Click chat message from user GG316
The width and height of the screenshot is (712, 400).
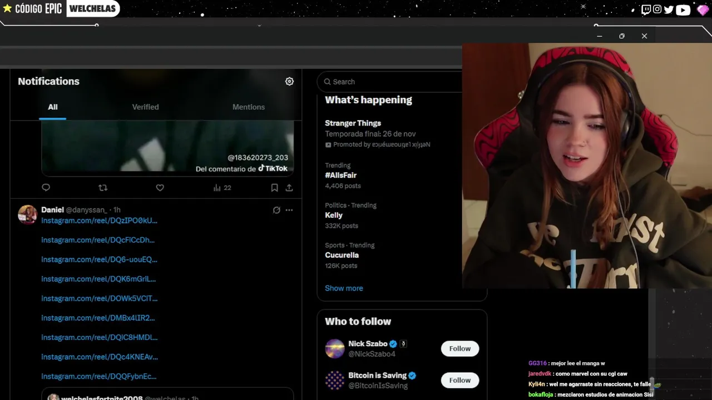point(566,363)
